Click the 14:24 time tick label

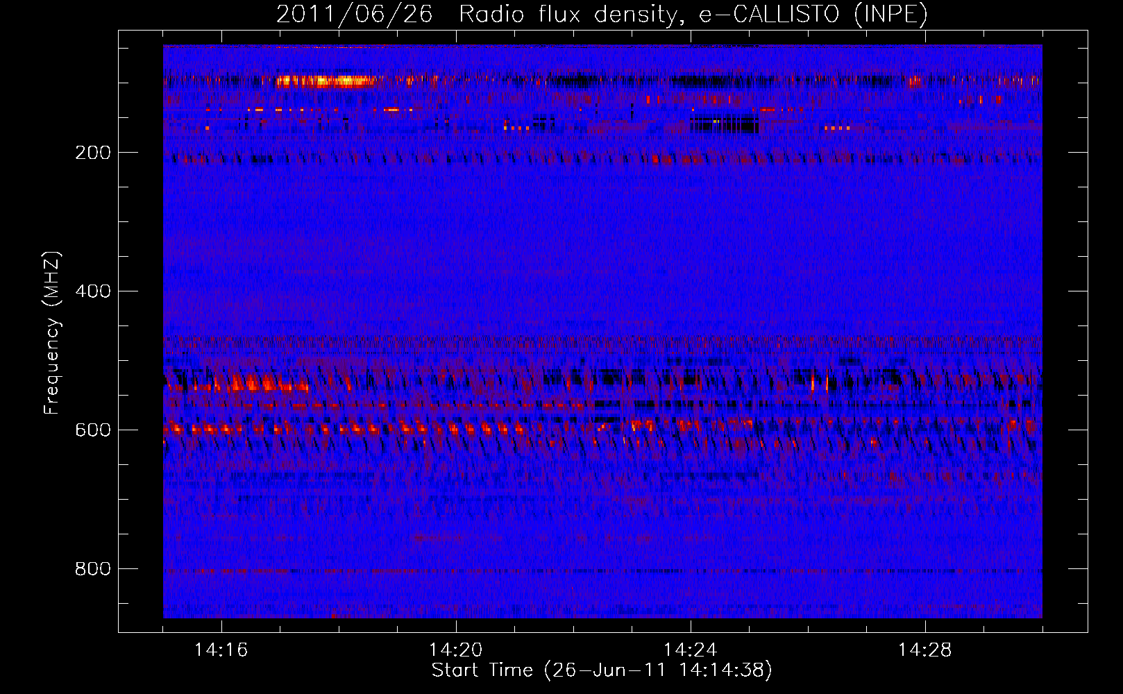[x=690, y=650]
